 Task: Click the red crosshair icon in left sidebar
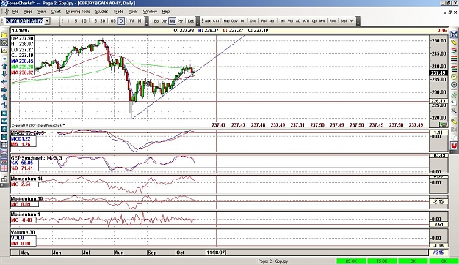click(4, 168)
